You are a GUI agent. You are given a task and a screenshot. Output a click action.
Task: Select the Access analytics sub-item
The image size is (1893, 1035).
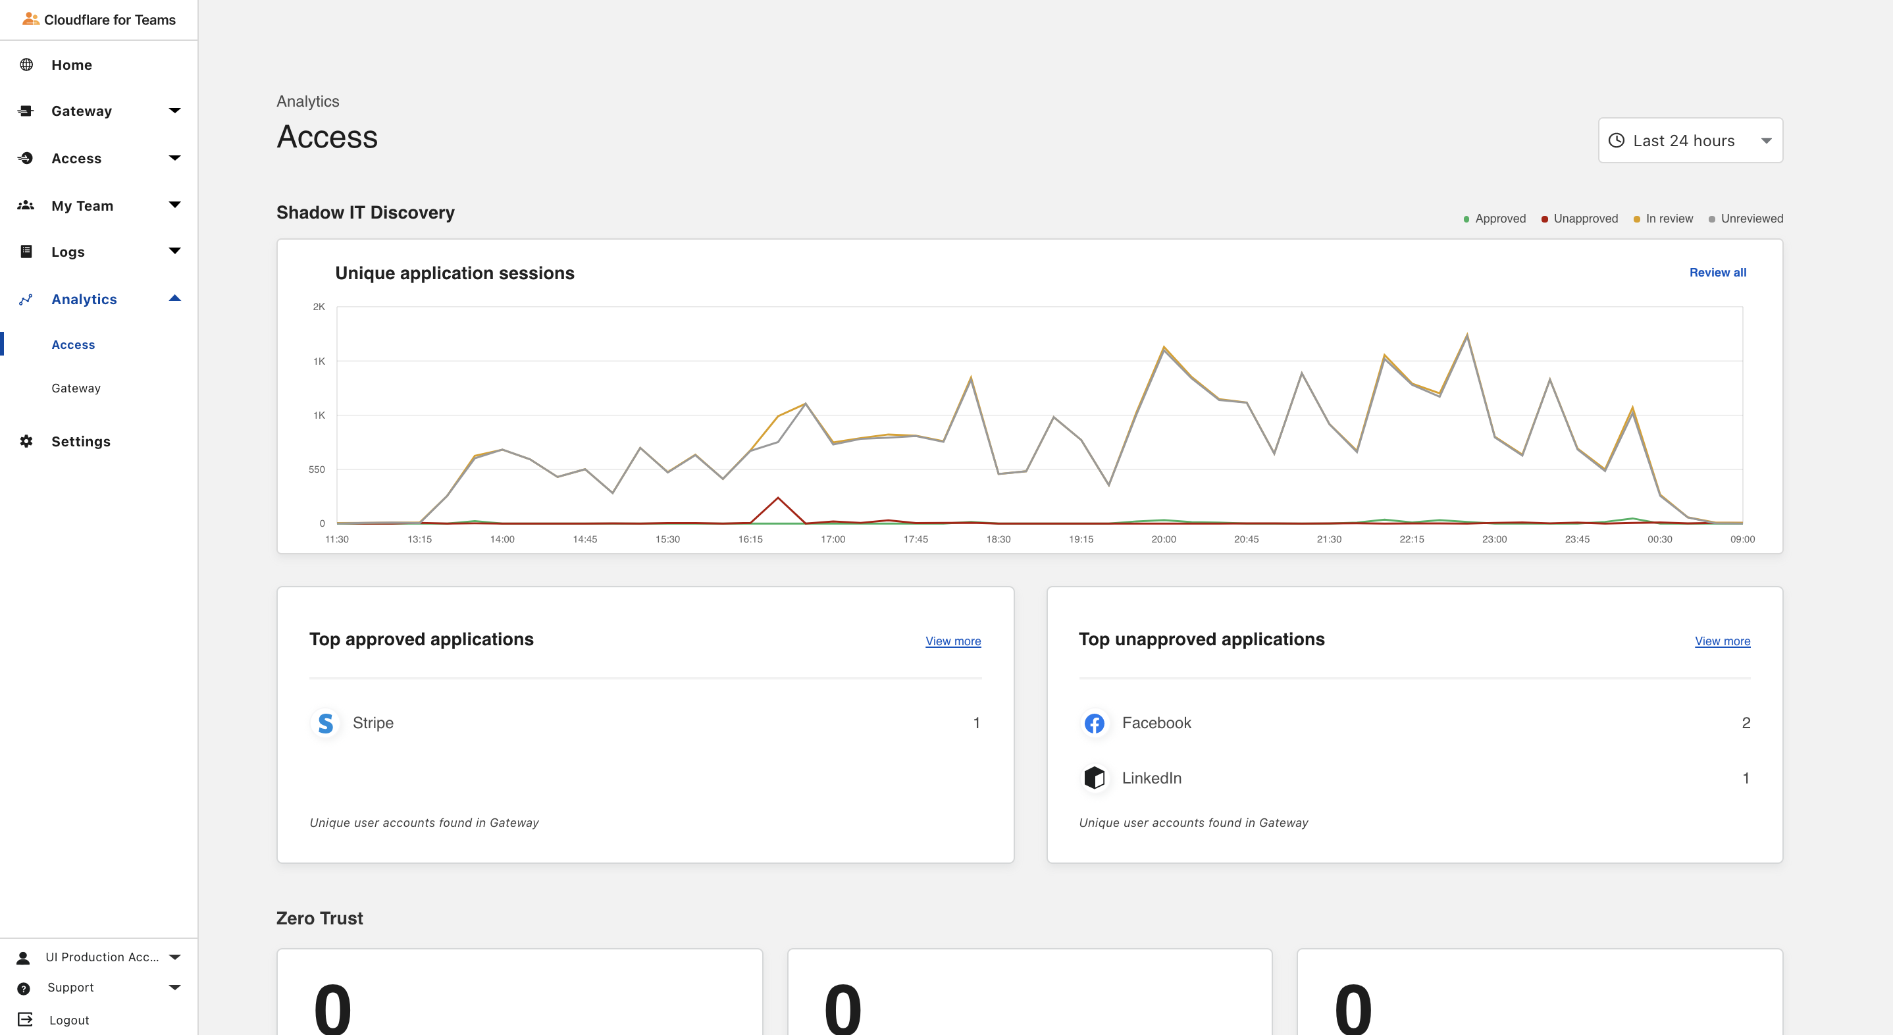pos(73,345)
